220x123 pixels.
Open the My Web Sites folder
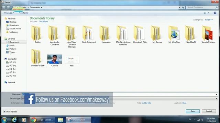(x=174, y=34)
